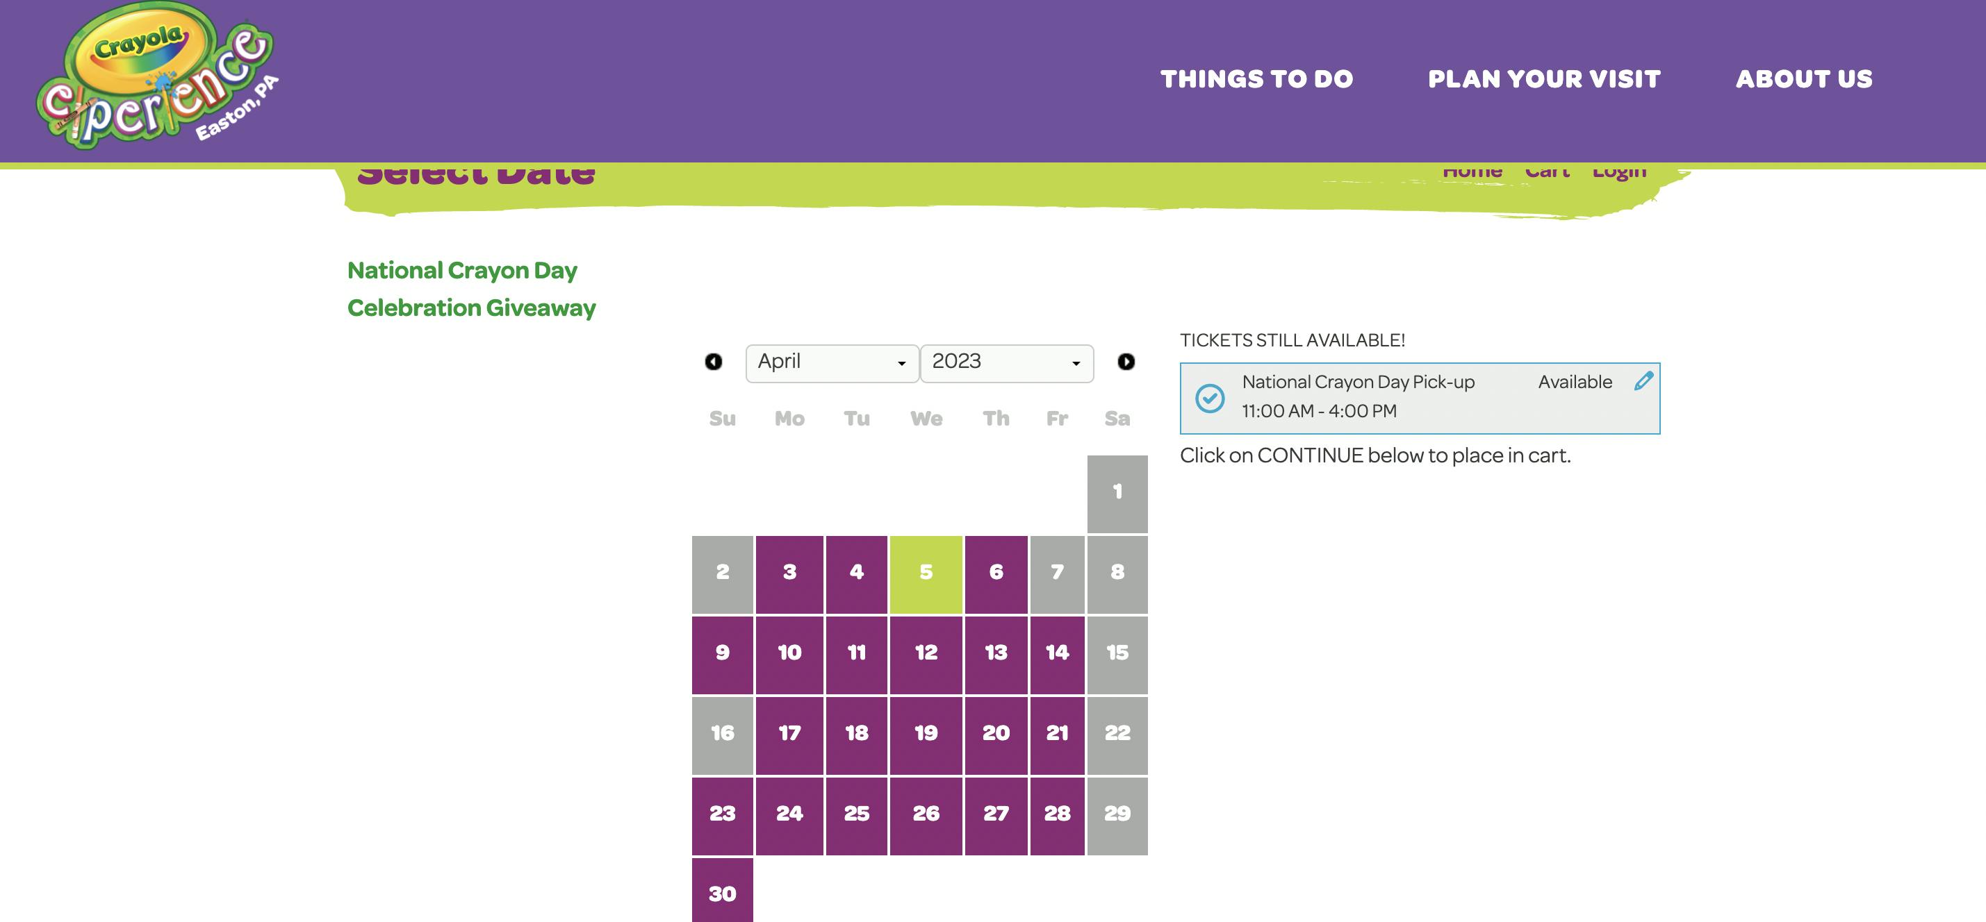Choose April 12 on calendar
Screen dimensions: 1986x922
[926, 653]
